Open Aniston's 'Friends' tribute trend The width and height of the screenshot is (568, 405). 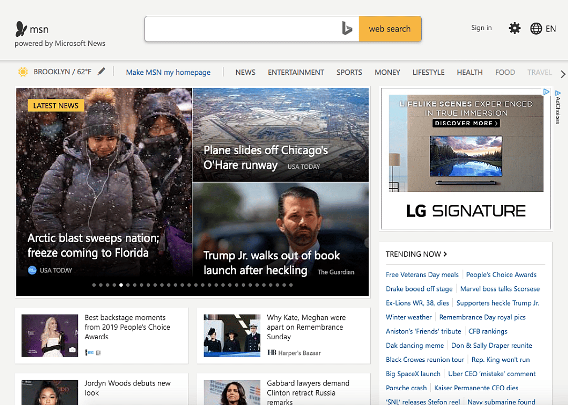(x=423, y=331)
